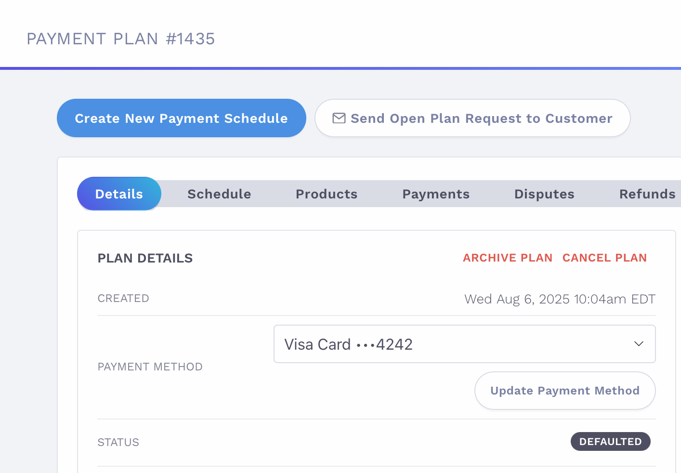Click the DEFAULTED status badge

tap(610, 442)
